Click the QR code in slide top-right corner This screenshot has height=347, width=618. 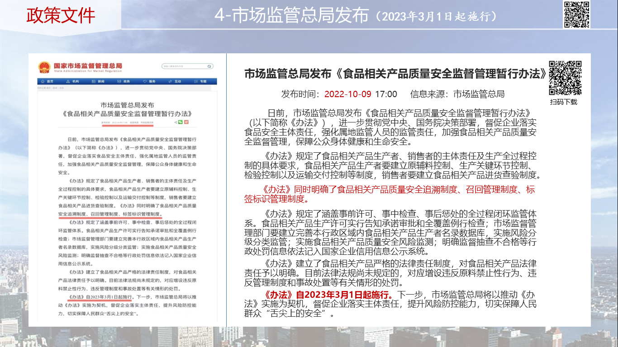(576, 14)
